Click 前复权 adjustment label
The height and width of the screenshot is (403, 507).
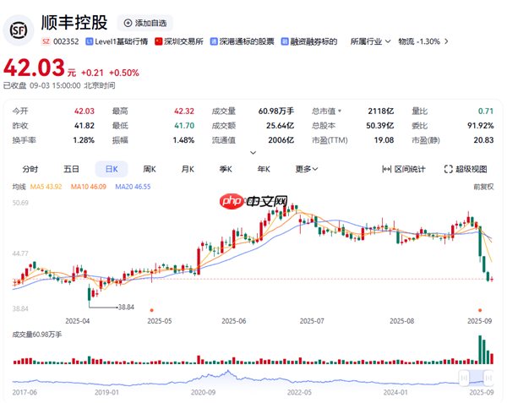point(483,187)
